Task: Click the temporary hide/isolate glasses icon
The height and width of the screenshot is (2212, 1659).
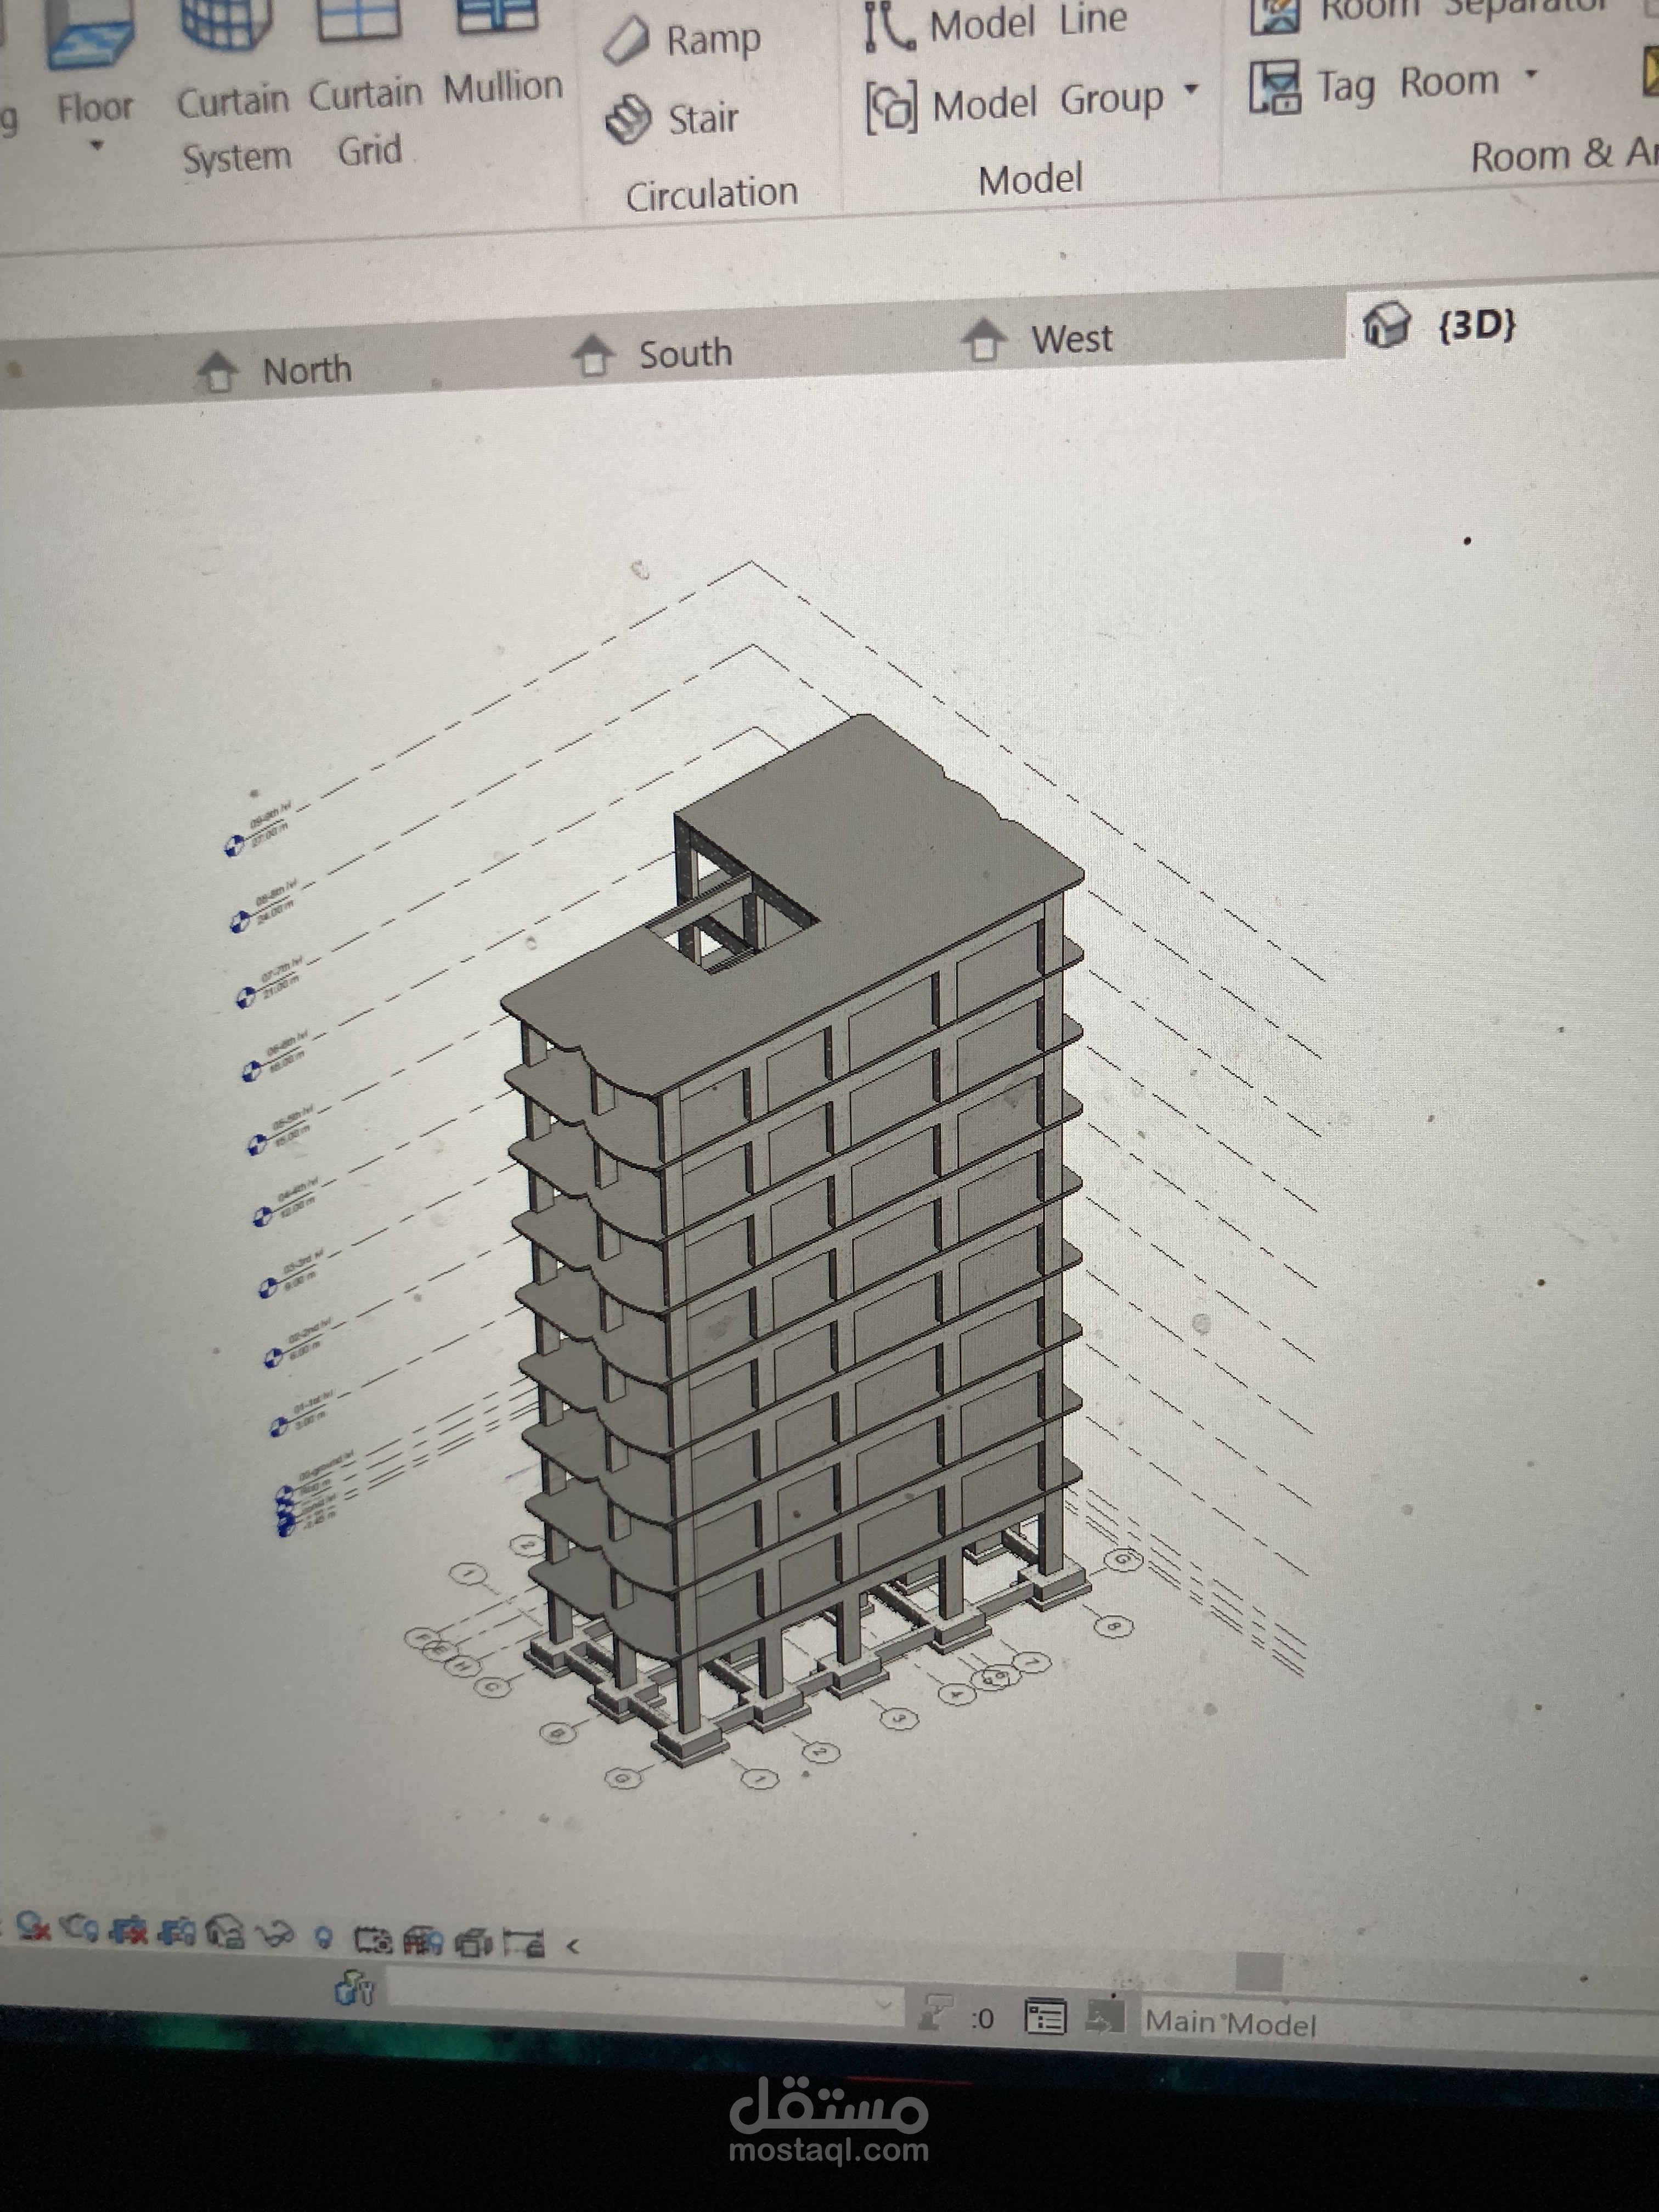Action: (275, 1934)
